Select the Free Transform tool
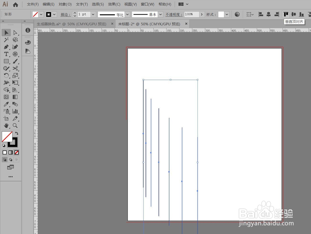The image size is (311, 234). click(x=15, y=83)
